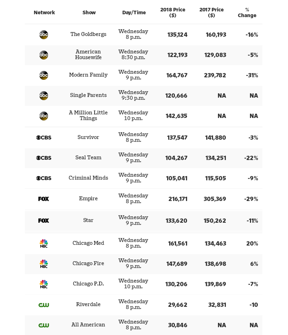Click the 2017 Price column header

point(212,12)
